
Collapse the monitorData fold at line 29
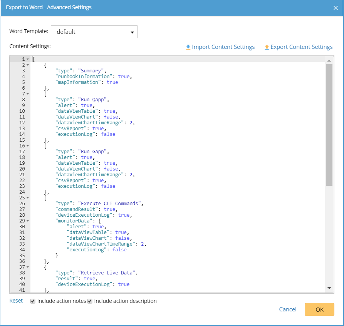[x=27, y=221]
